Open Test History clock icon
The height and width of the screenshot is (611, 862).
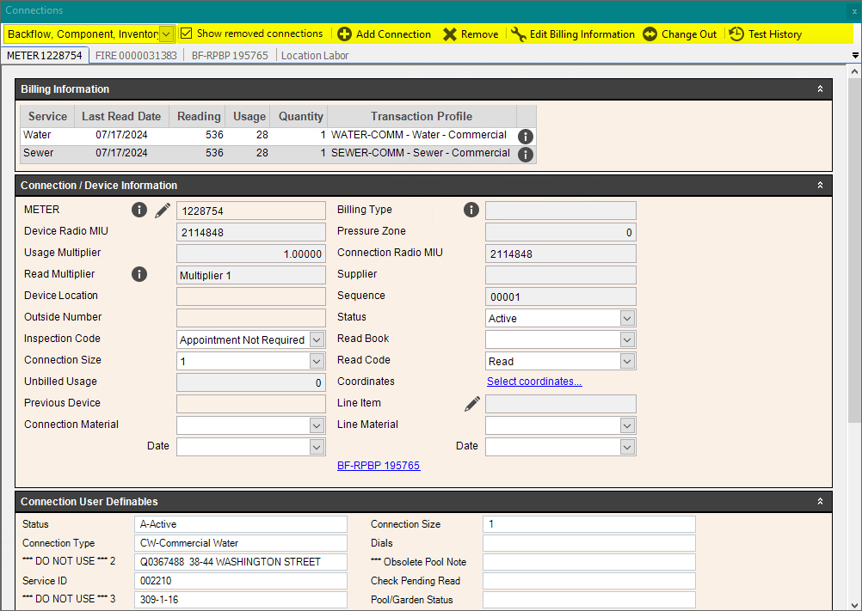[736, 34]
